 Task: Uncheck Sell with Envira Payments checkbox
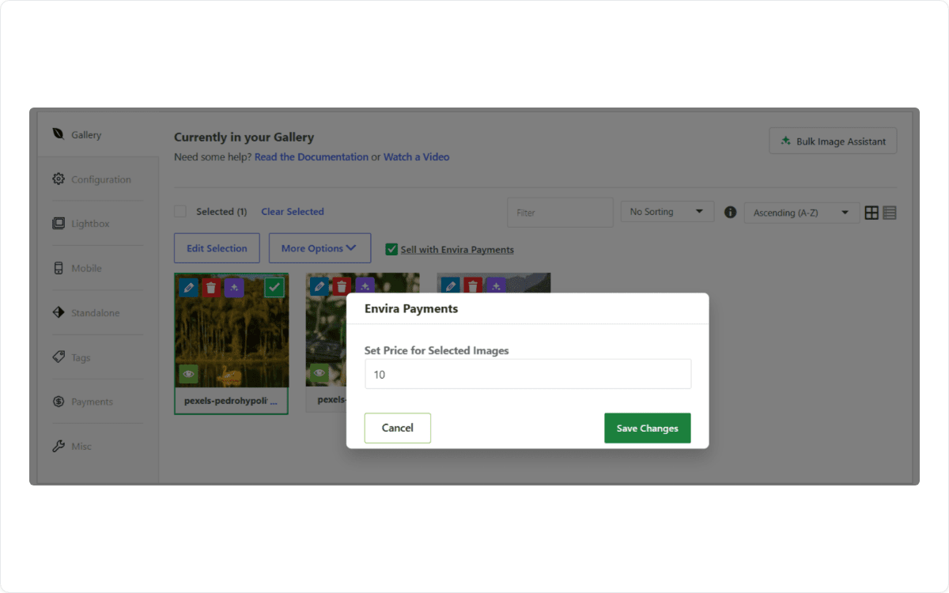point(391,249)
